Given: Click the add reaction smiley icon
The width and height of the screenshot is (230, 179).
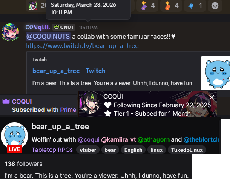Looking at the screenshot, I should click(x=215, y=6).
